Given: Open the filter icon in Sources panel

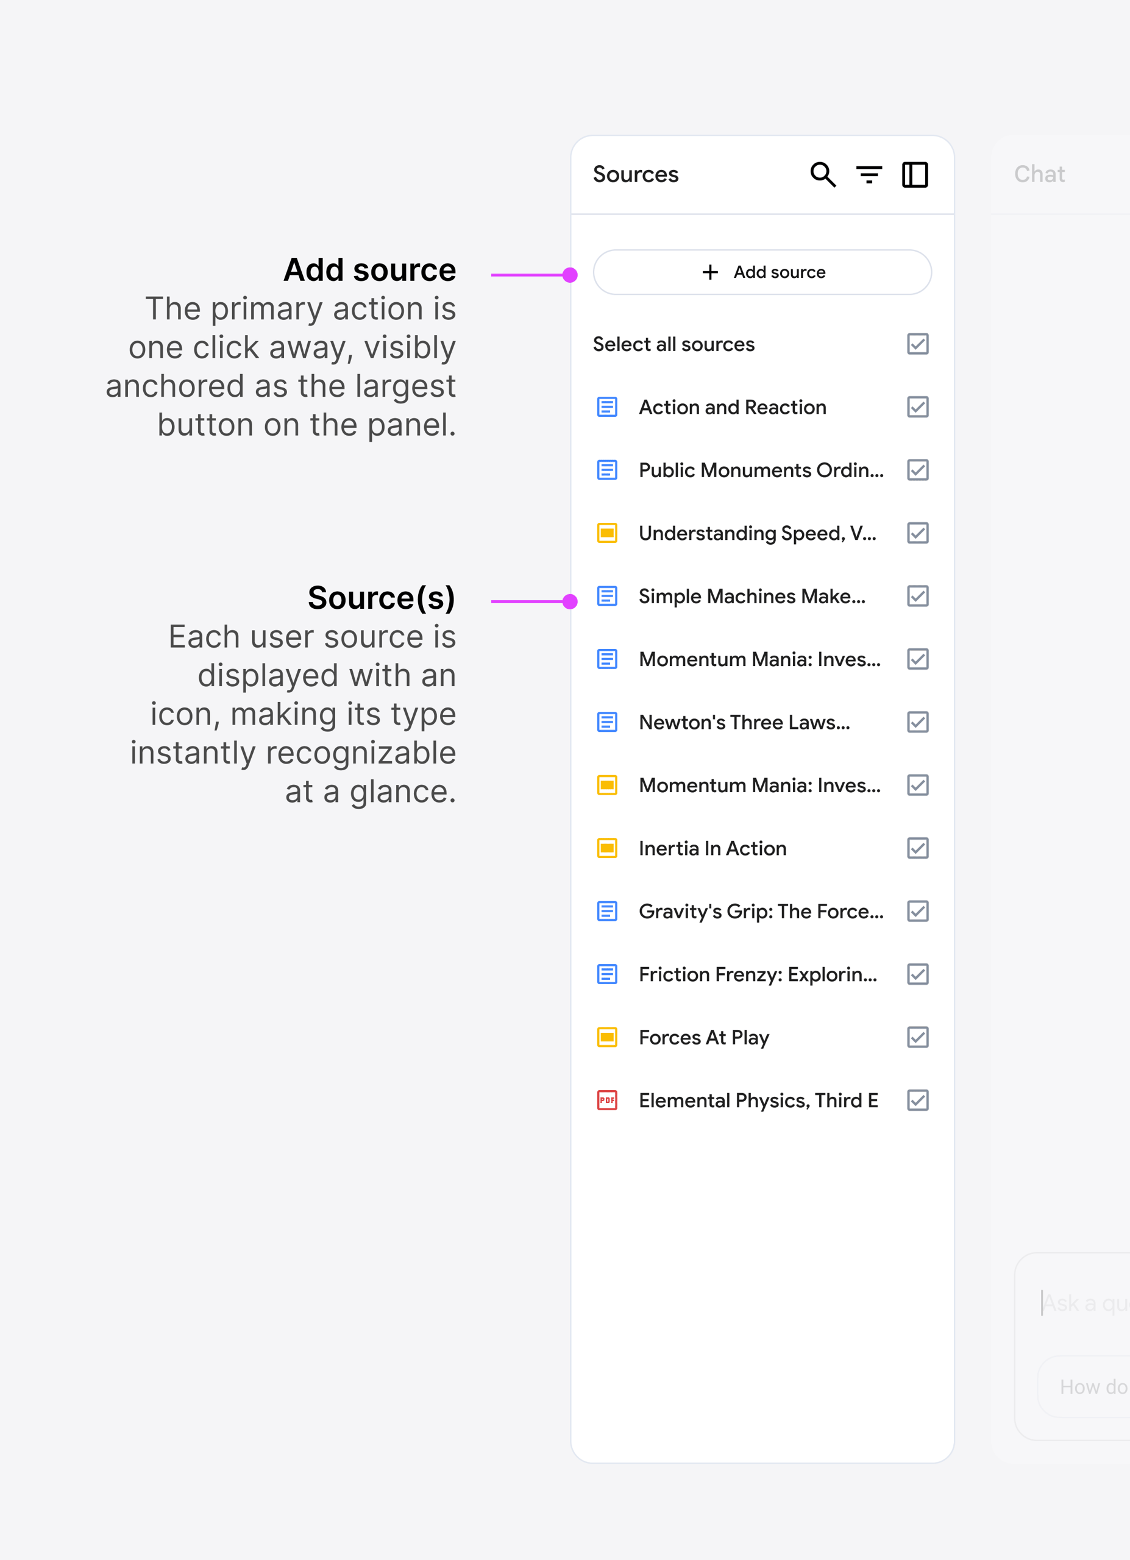Looking at the screenshot, I should pyautogui.click(x=869, y=175).
